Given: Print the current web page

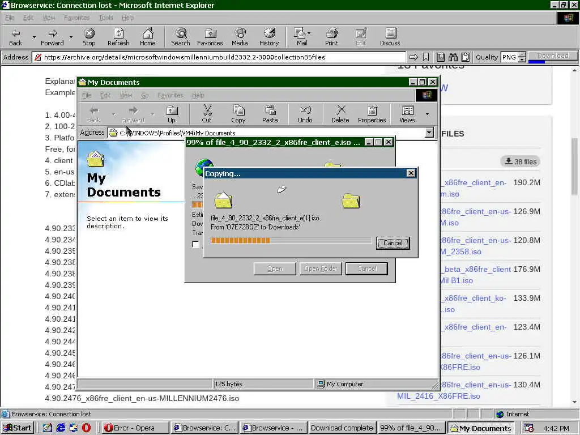Looking at the screenshot, I should [x=331, y=37].
